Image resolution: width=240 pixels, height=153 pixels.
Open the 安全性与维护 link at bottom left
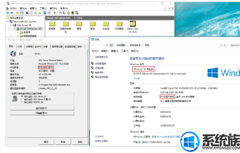coord(101,141)
